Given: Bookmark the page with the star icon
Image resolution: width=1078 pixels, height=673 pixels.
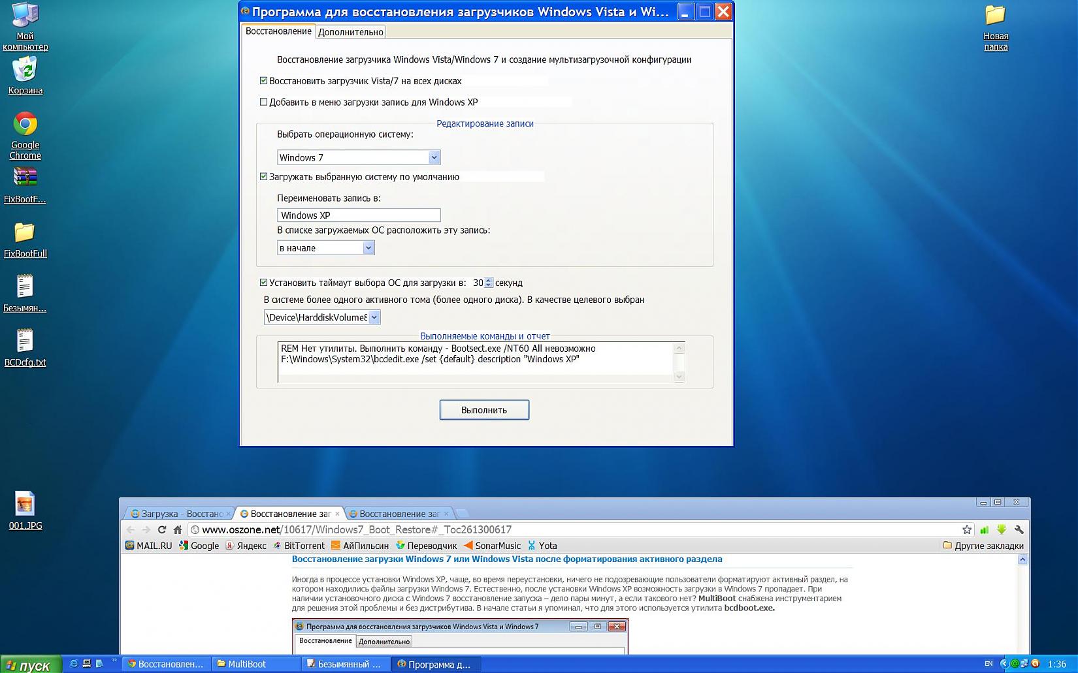Looking at the screenshot, I should coord(967,529).
